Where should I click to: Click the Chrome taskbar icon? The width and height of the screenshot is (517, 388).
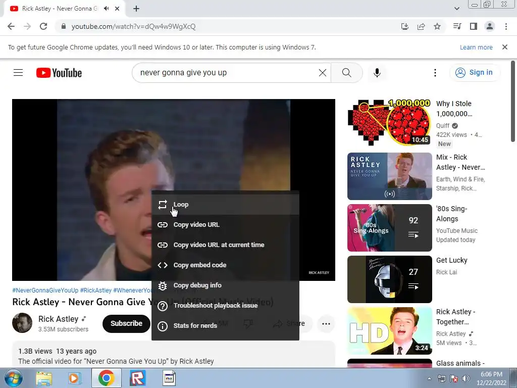point(106,378)
